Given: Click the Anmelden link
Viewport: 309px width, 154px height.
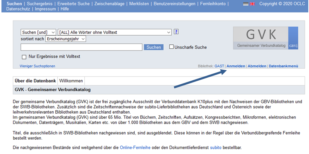Looking at the screenshot, I should 236,66.
